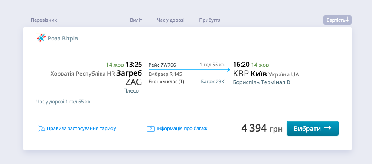The height and width of the screenshot is (164, 372).
Task: Click the Роза Вітрів carrier name
Action: (x=63, y=38)
